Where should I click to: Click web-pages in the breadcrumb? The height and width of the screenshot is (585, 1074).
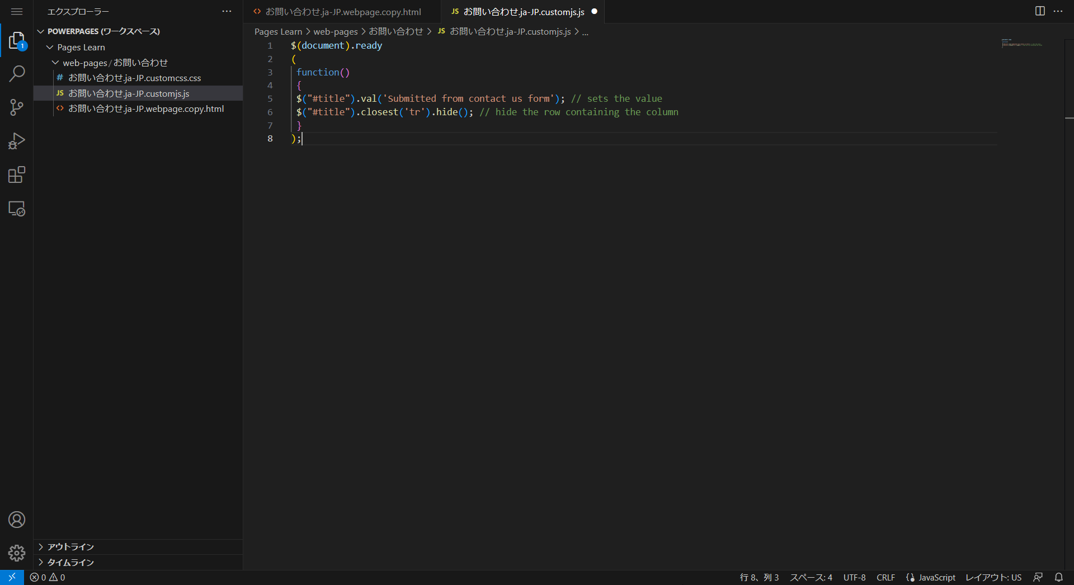(336, 32)
